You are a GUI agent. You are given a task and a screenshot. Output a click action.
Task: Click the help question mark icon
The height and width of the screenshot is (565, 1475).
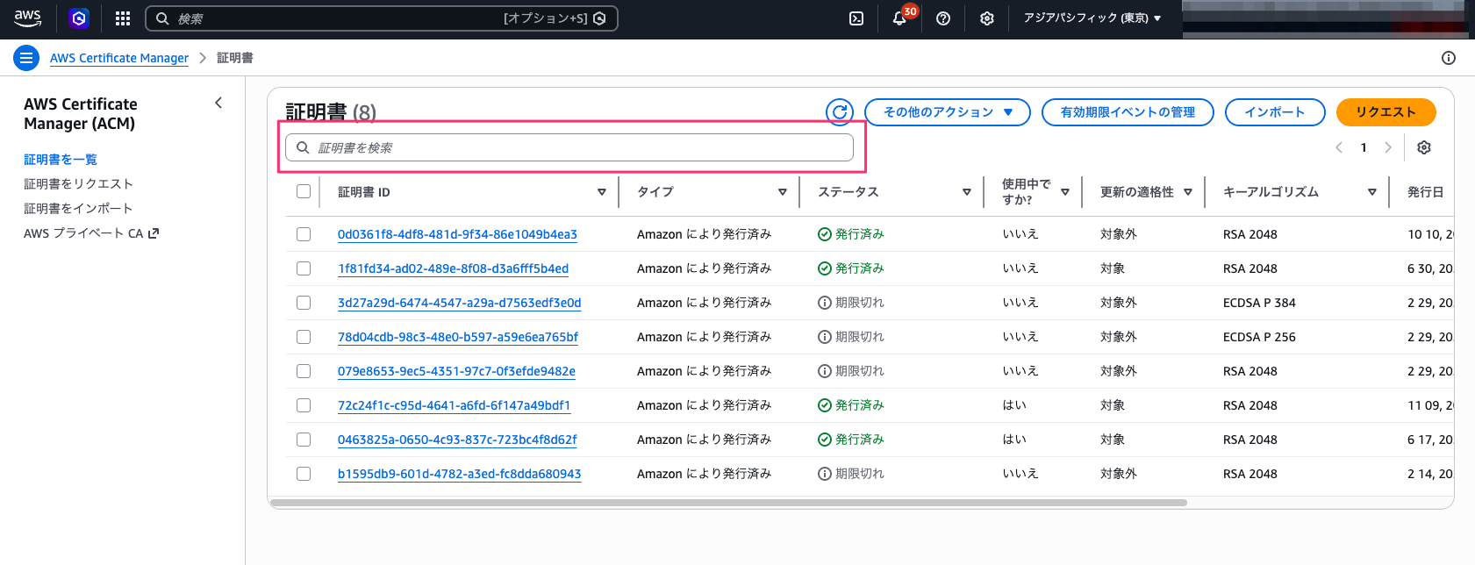[x=943, y=18]
